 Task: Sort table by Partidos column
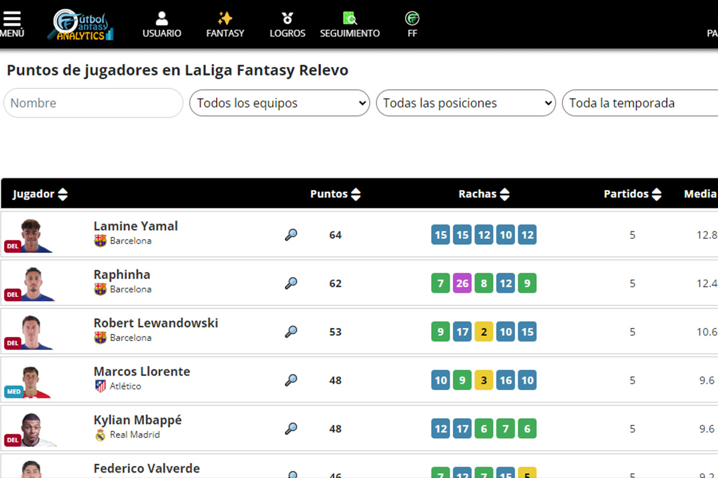point(632,194)
